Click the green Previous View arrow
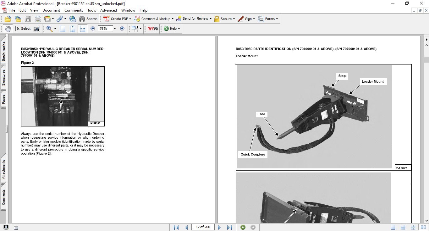Screen dimensions: 429x231 243,227
